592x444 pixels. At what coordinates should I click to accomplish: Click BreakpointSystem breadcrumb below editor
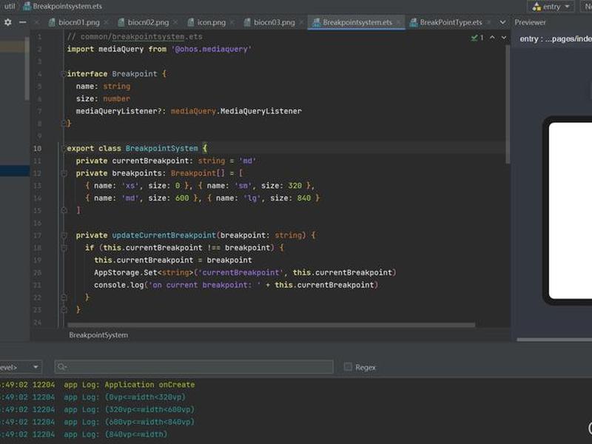tap(98, 335)
